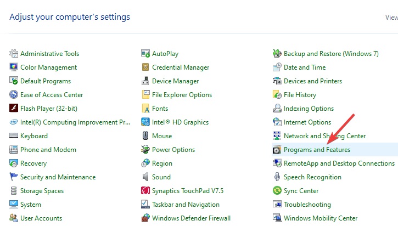Open the Network and Sharing Center link
Screen dimensions: 398x226
(x=324, y=136)
